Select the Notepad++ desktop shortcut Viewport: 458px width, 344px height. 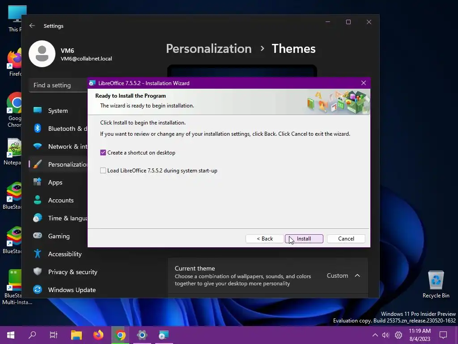pos(13,151)
